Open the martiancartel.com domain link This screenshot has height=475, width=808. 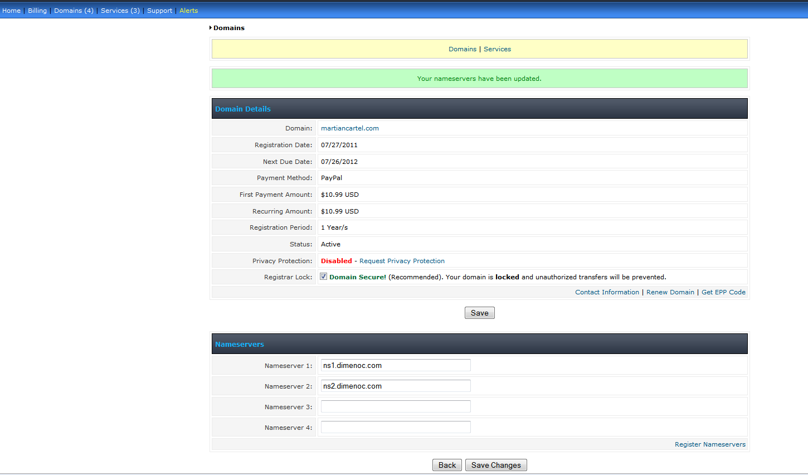[349, 128]
